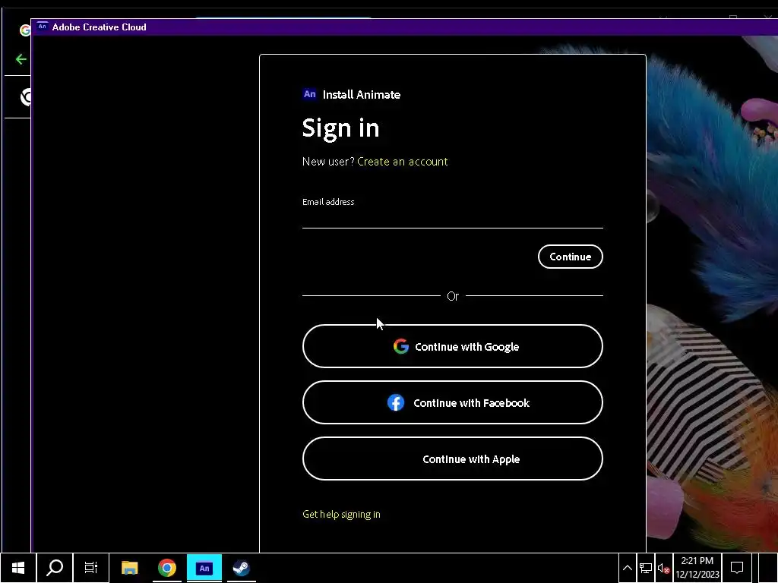Click the Animate icon beside Install Animate
Screen dimensions: 778x583
point(310,94)
